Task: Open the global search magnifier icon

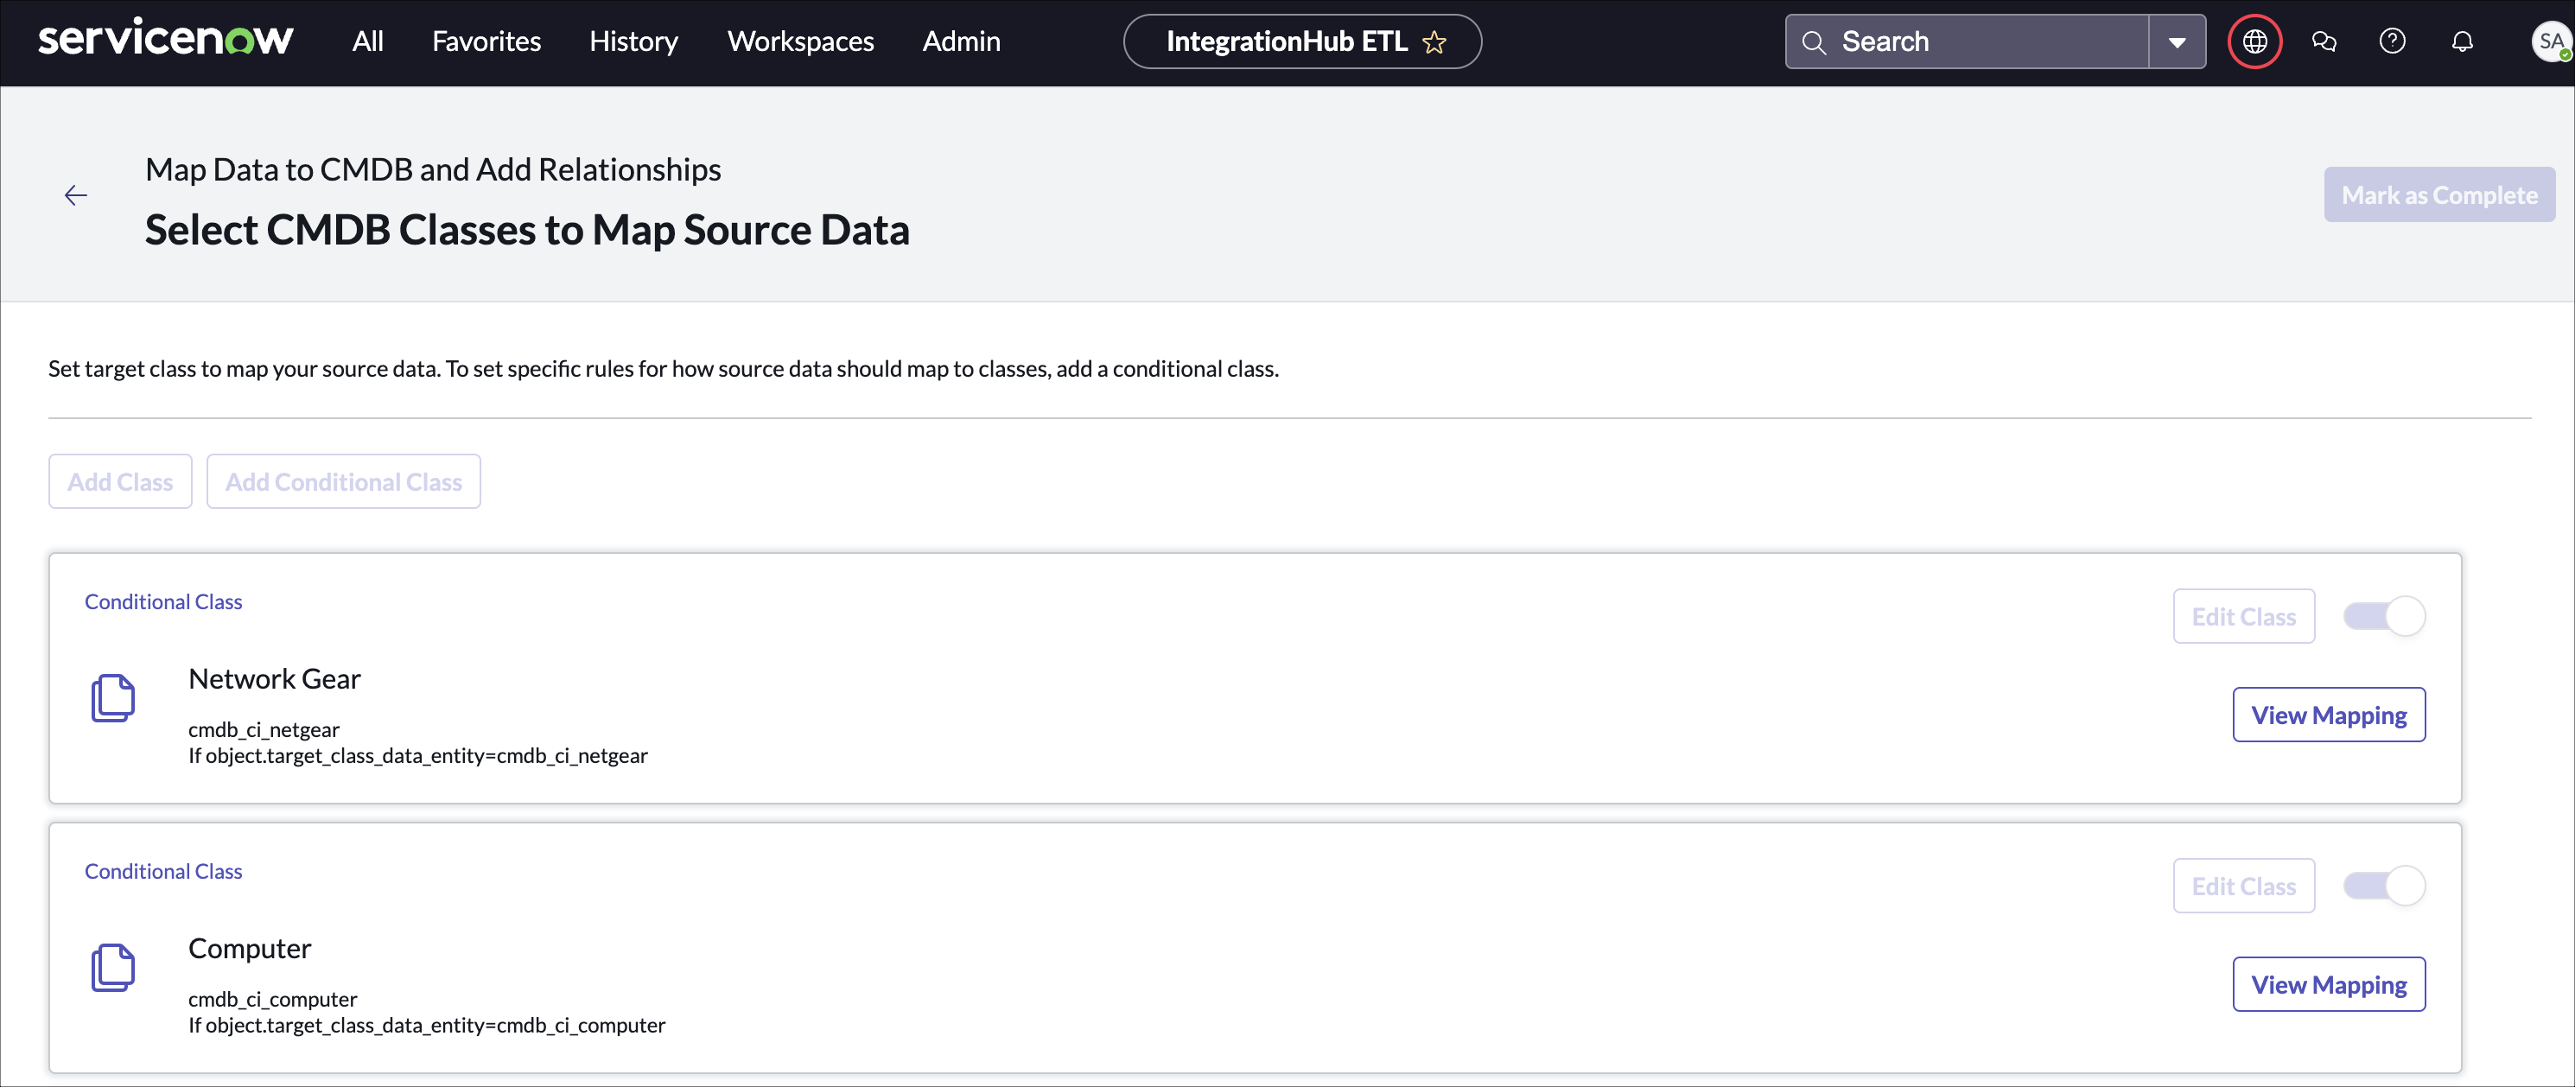Action: [x=1815, y=41]
